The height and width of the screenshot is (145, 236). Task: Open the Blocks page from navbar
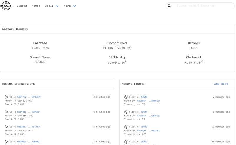[22, 6]
